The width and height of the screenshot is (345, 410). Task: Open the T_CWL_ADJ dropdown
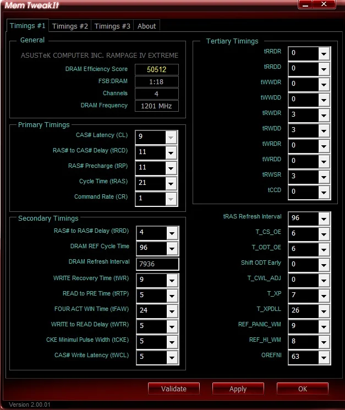pos(324,280)
